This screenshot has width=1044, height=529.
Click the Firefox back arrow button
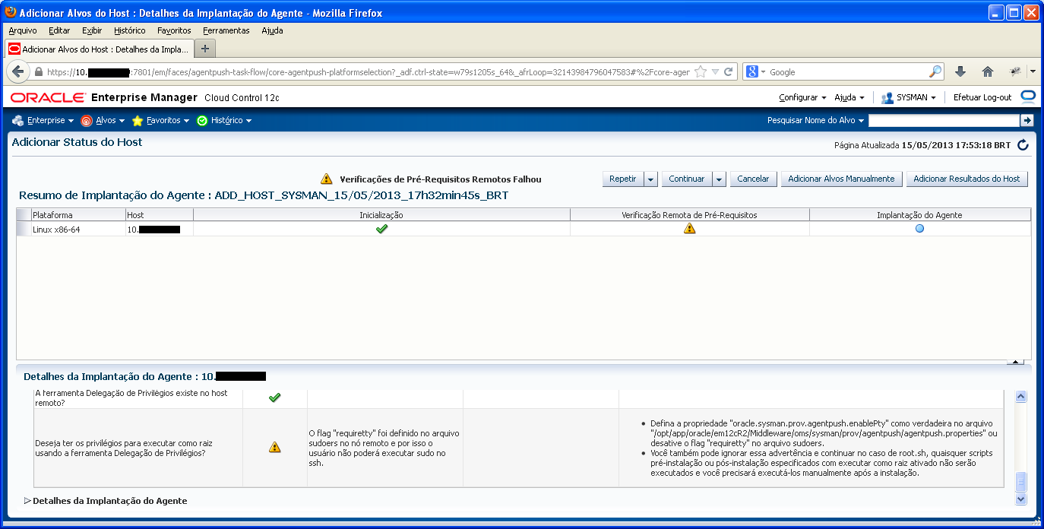coord(17,71)
